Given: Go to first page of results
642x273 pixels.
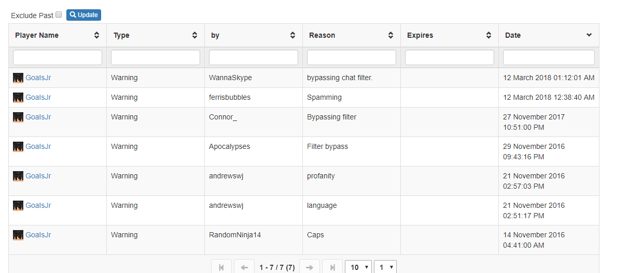Looking at the screenshot, I should (x=221, y=267).
